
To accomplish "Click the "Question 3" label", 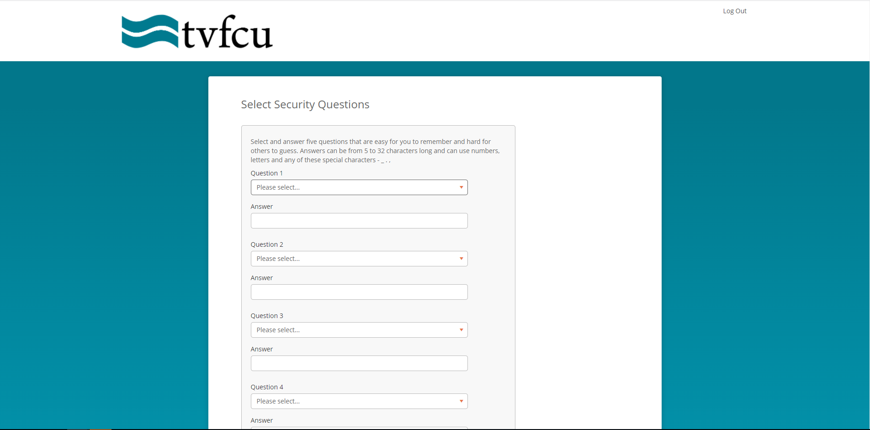I will [267, 316].
